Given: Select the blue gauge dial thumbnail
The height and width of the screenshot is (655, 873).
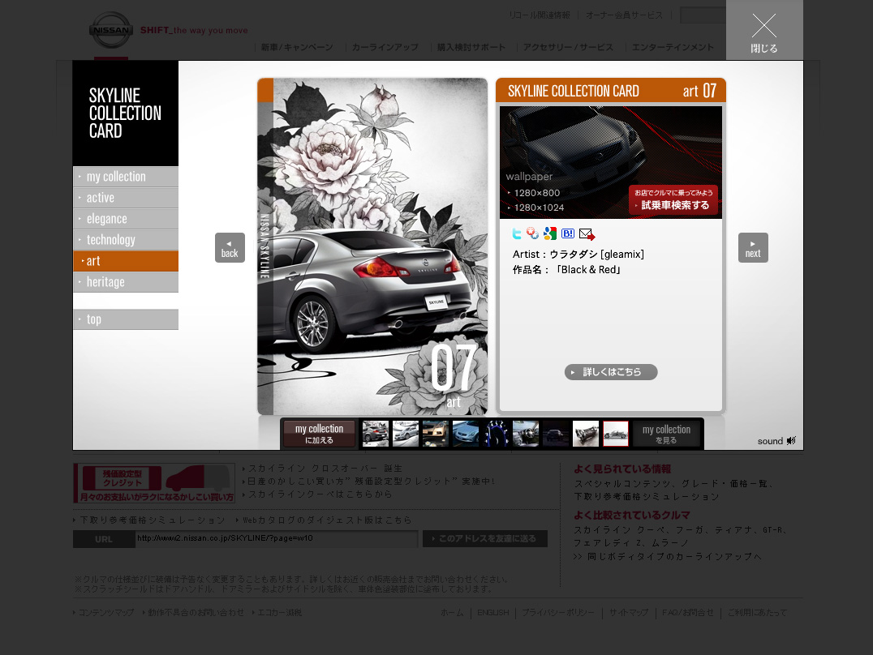Looking at the screenshot, I should tap(496, 434).
